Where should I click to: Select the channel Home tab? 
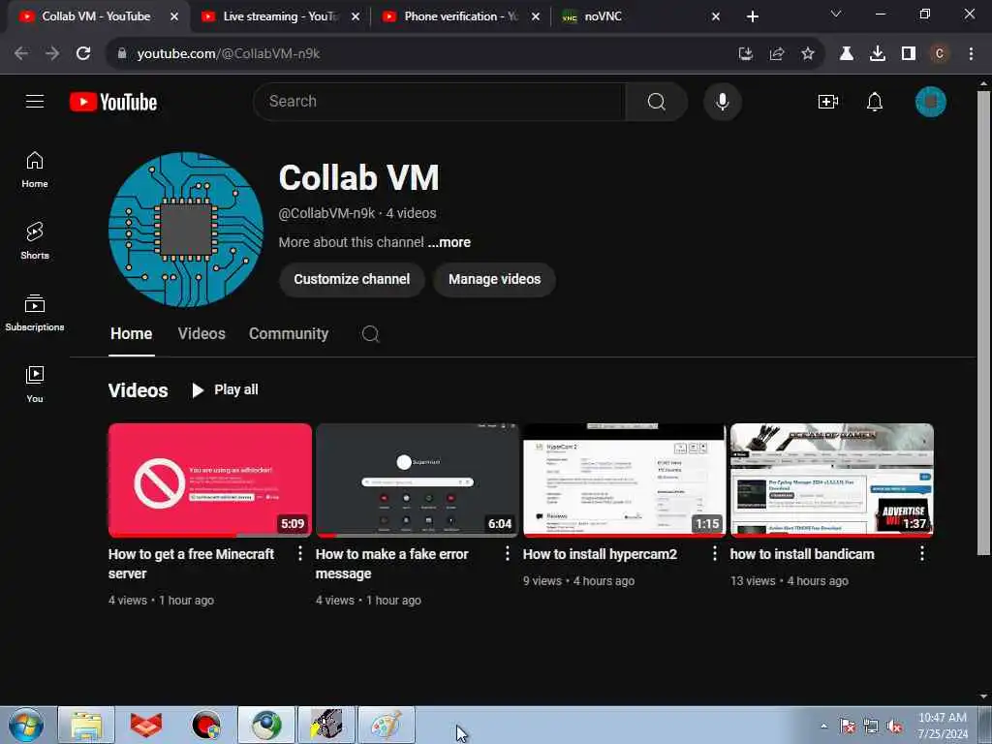click(x=131, y=334)
